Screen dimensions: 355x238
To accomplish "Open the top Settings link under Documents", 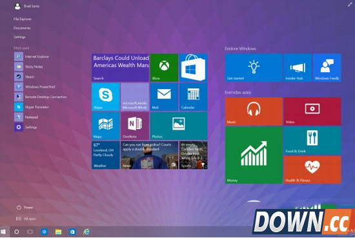I will (x=20, y=37).
